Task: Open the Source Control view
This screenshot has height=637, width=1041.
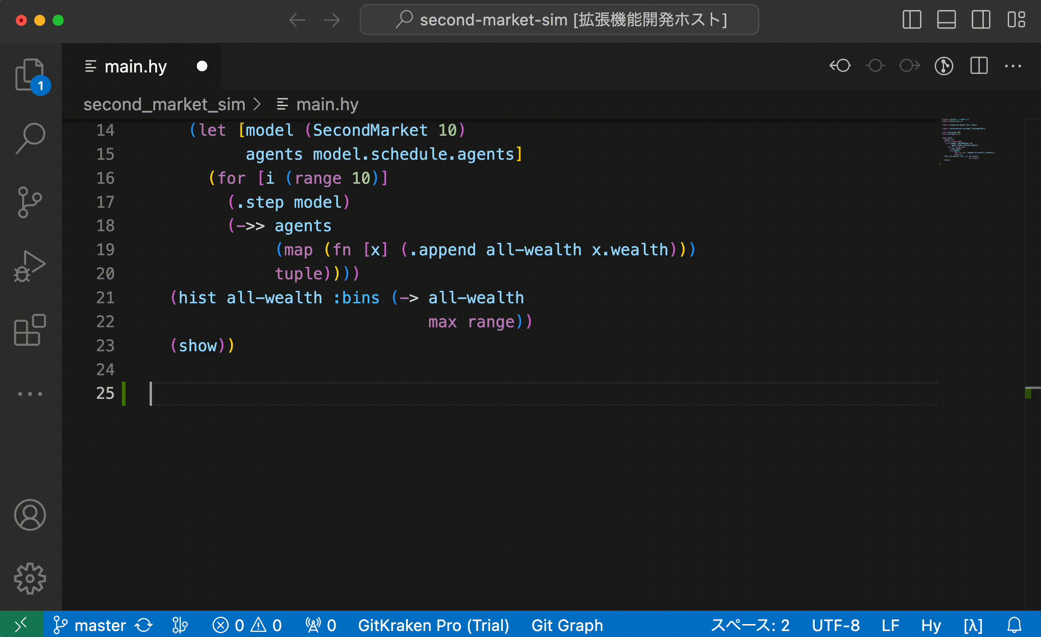Action: (x=30, y=202)
